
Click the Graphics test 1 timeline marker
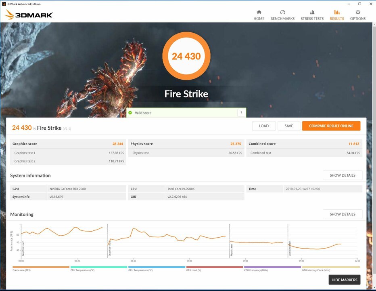pos(23,248)
